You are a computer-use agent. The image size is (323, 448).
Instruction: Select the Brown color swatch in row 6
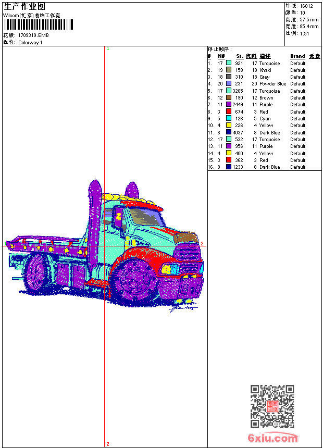click(x=229, y=97)
